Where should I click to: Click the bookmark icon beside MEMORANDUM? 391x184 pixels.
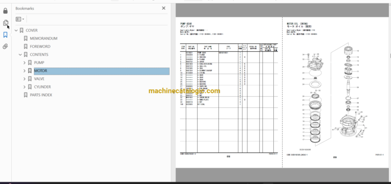[25, 38]
